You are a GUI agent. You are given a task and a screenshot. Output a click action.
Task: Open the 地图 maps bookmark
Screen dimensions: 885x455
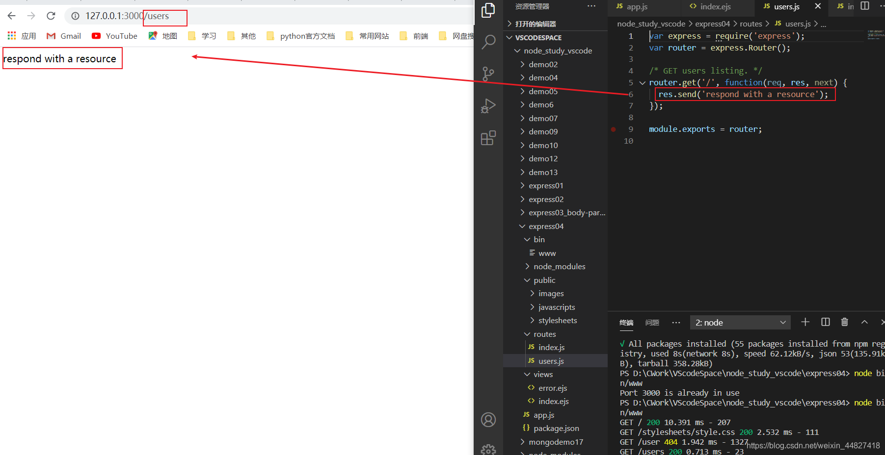pos(163,36)
